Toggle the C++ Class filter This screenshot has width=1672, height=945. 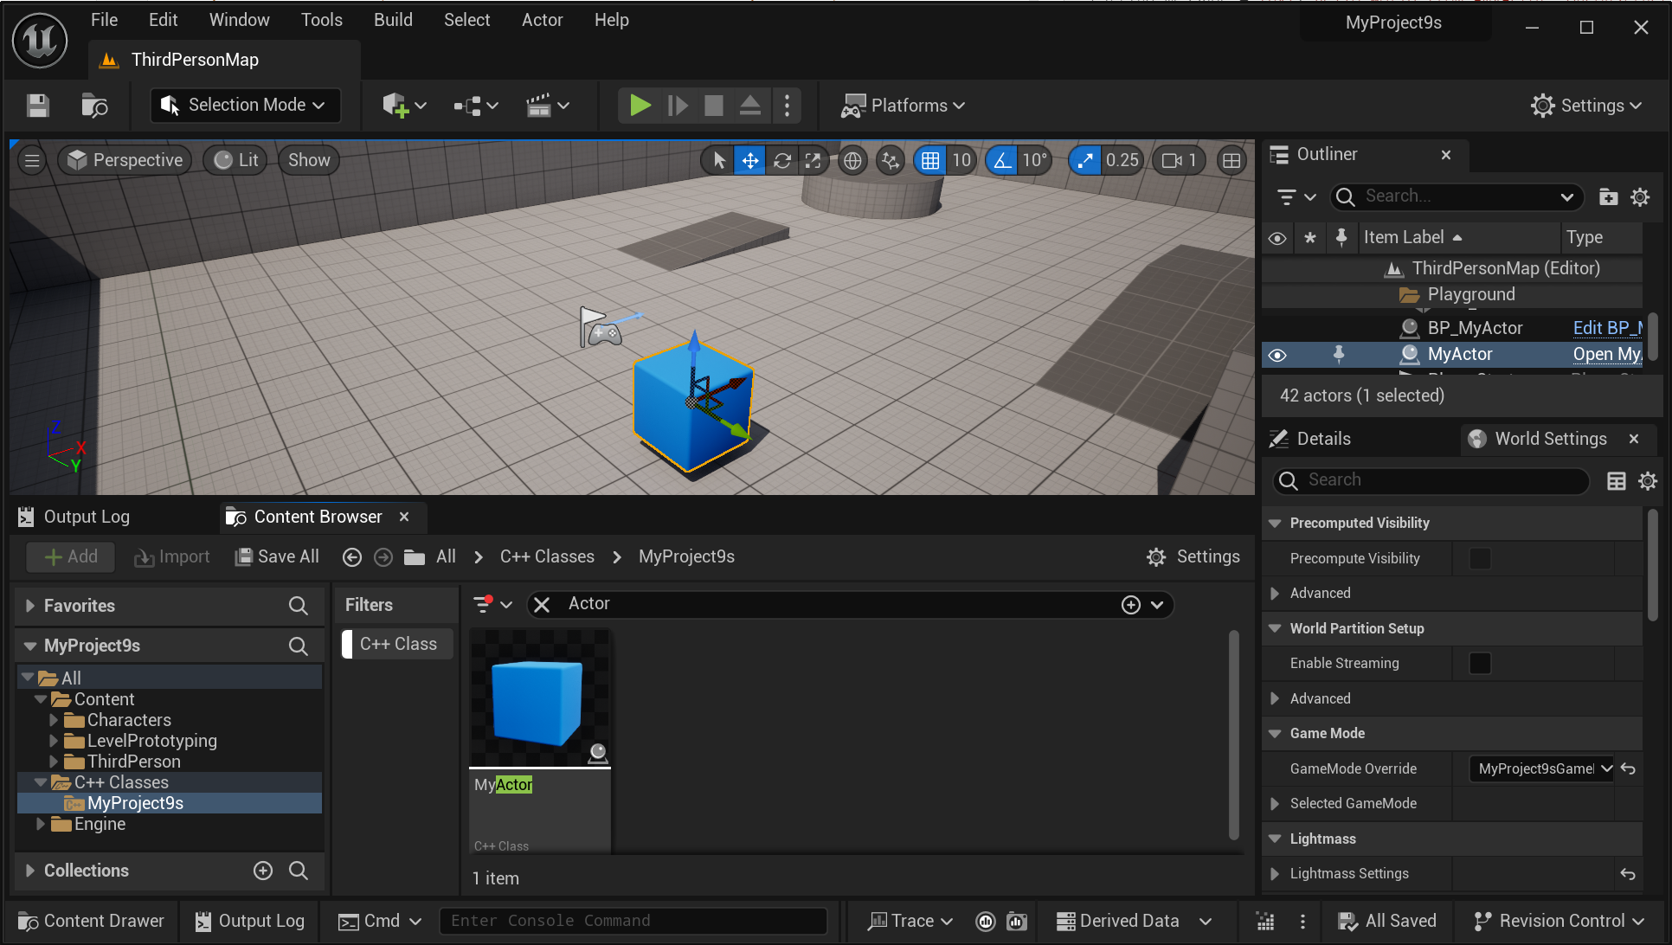coord(397,644)
